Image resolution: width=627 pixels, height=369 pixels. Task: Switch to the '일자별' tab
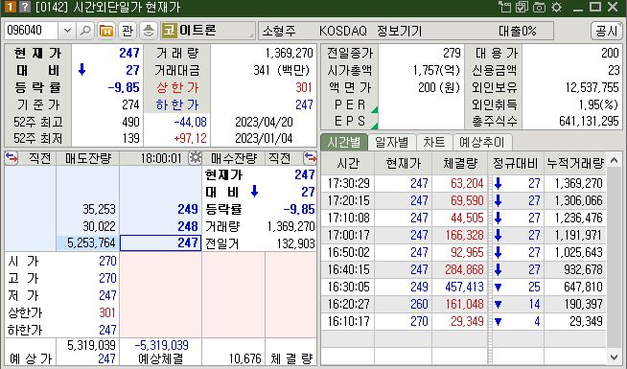392,142
